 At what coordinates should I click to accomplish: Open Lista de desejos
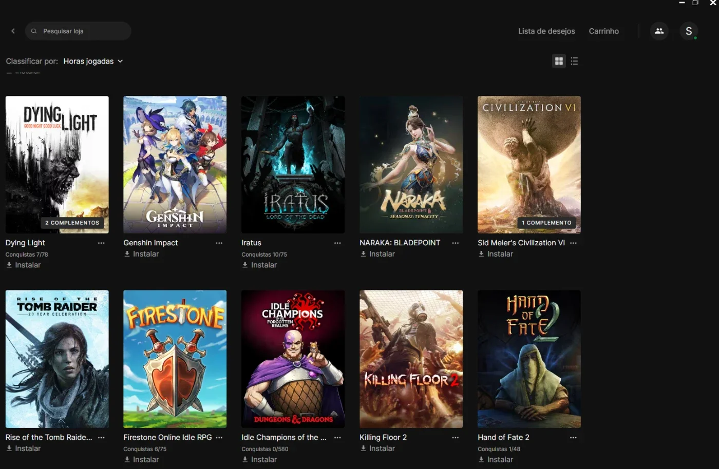point(546,31)
